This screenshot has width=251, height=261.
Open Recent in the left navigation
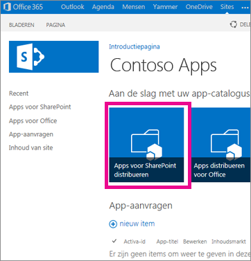coord(19,93)
